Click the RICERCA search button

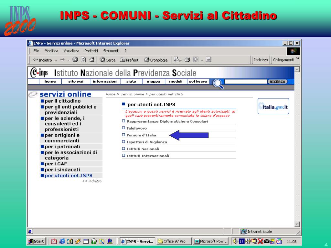pos(277,82)
